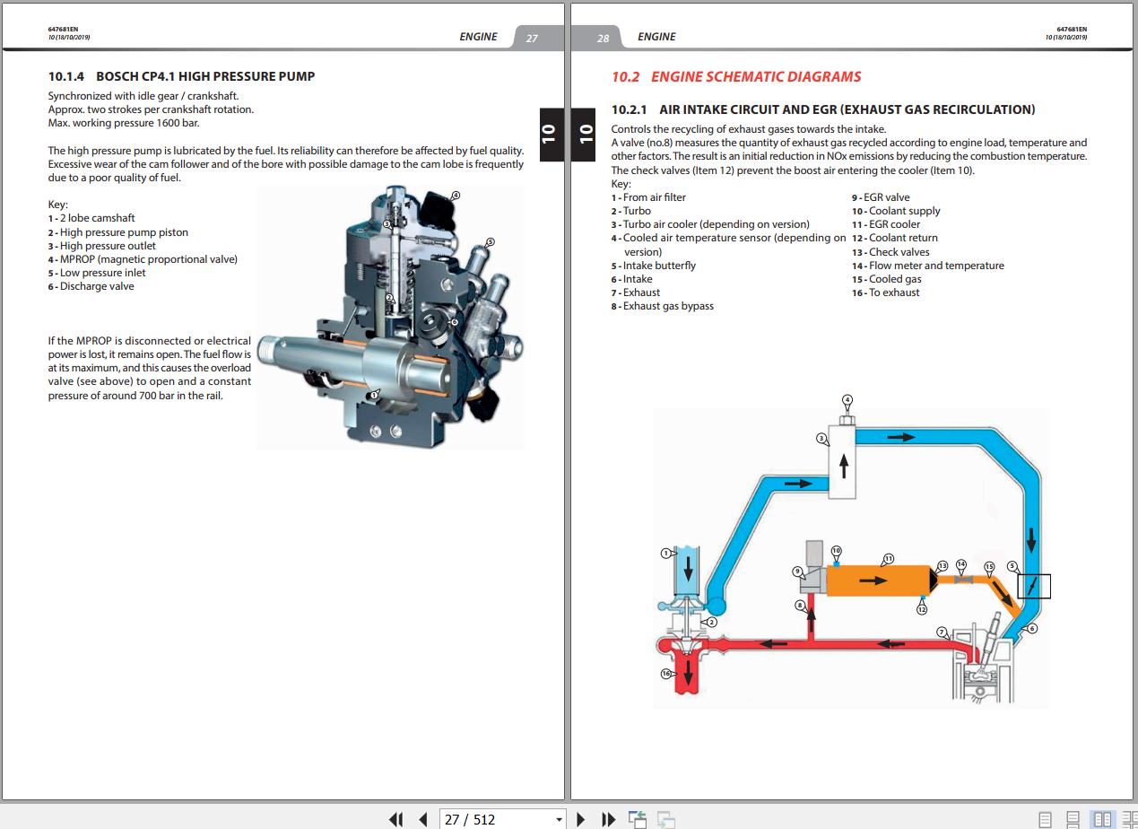The height and width of the screenshot is (829, 1138).
Task: Click heading AIR INTAKE CIRCUIT AND EGR
Action: pos(847,109)
